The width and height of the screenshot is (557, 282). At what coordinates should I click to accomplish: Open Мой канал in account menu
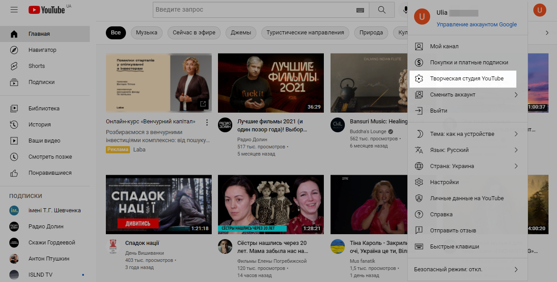coord(468,46)
